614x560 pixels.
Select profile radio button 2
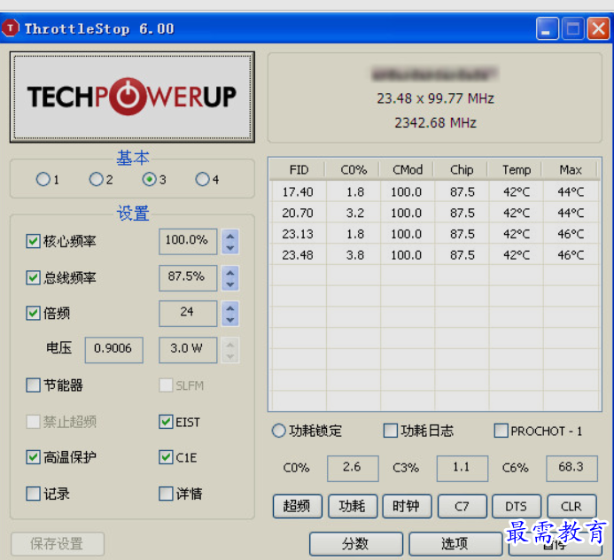[97, 179]
